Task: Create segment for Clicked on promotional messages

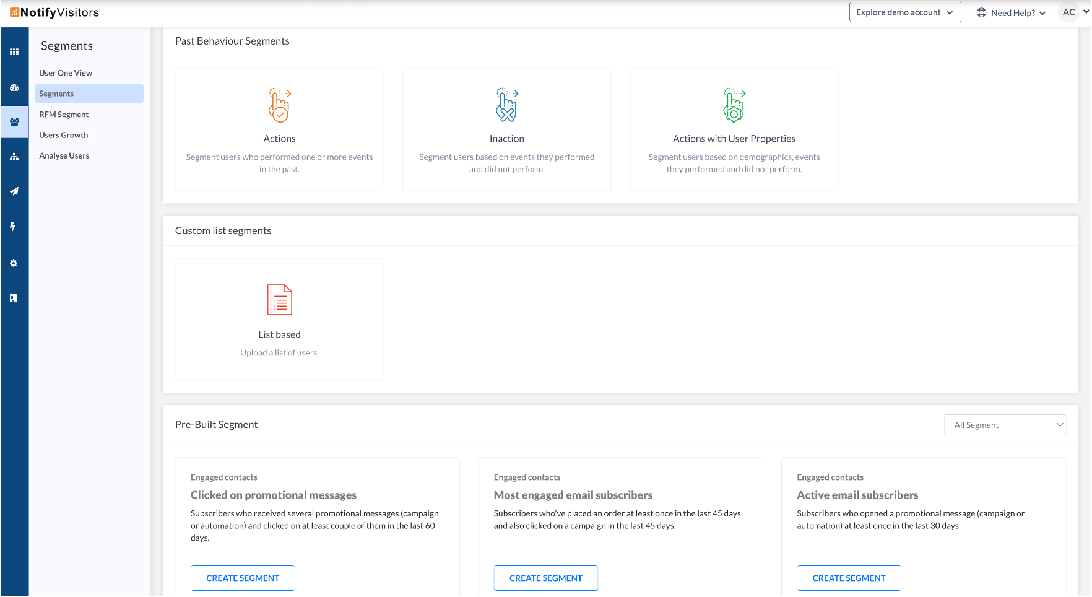Action: tap(243, 578)
